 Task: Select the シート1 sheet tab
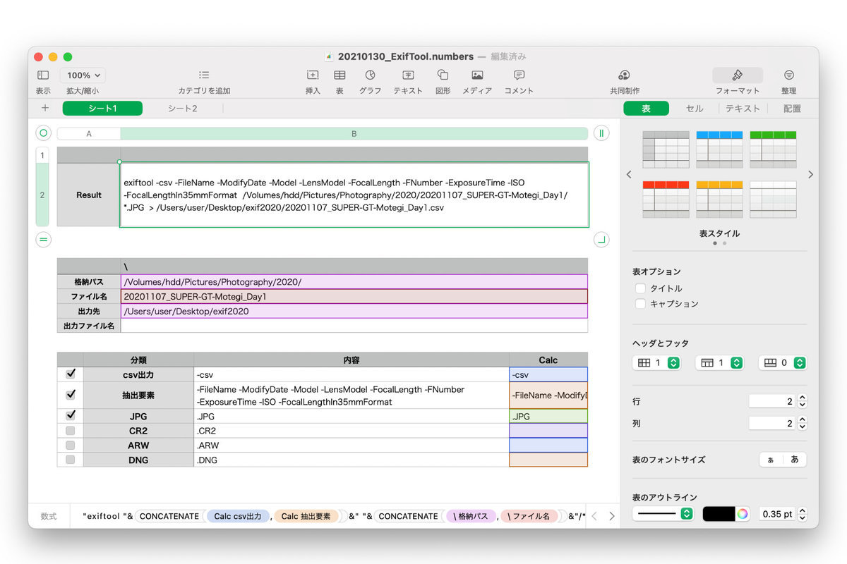click(x=102, y=108)
